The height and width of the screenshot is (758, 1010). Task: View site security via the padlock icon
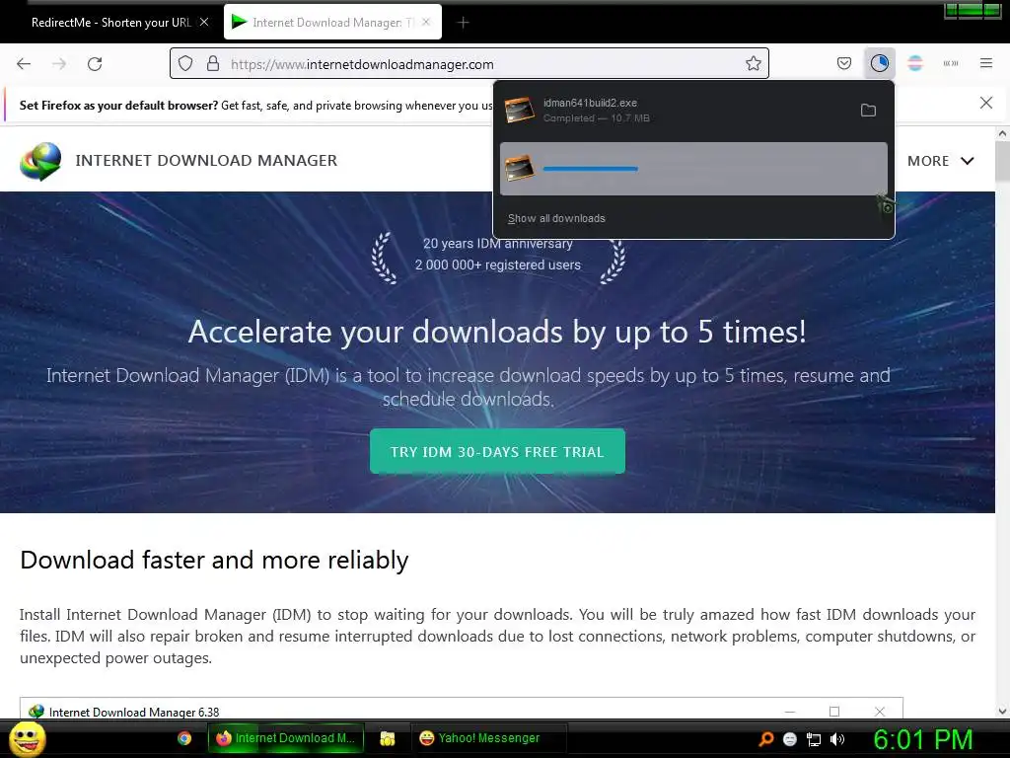pos(213,64)
